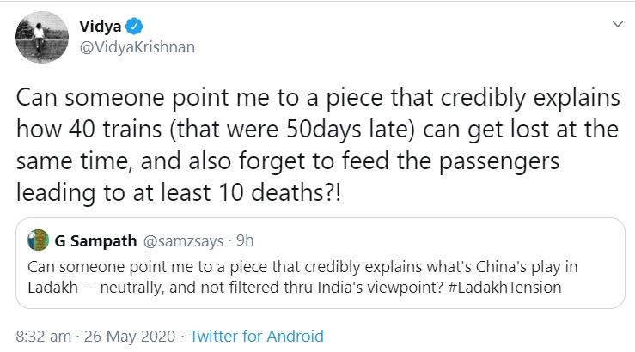This screenshot has height=352, width=635.
Task: Click the display name Vidya
Action: (91, 25)
